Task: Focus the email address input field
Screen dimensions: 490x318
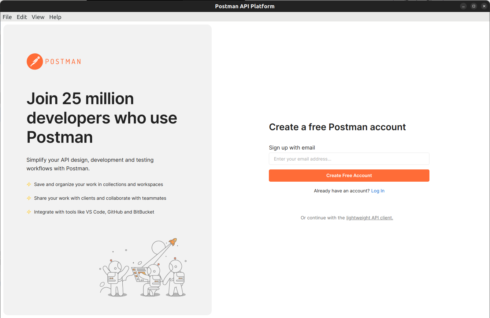Action: pyautogui.click(x=349, y=159)
